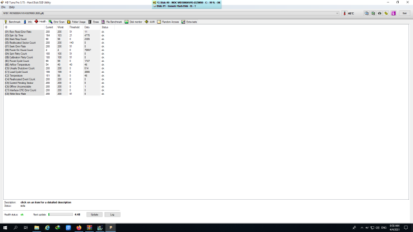This screenshot has height=232, width=413.
Task: Open the Erase tab
Action: click(x=94, y=22)
